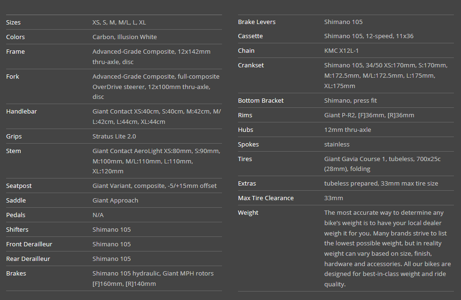Select the Carbon, Illusion White color value

(x=124, y=37)
